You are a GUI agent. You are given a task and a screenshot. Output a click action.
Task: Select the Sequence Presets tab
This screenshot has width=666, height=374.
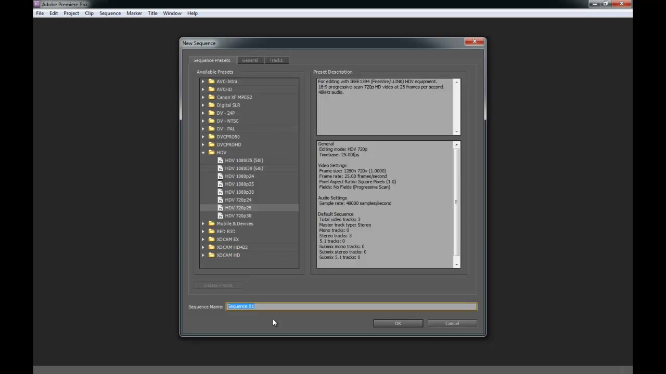pyautogui.click(x=212, y=60)
